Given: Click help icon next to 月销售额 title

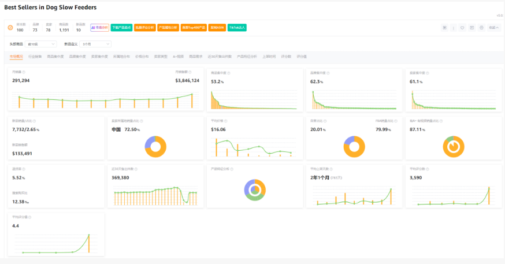Looking at the screenshot, I should [x=190, y=72].
